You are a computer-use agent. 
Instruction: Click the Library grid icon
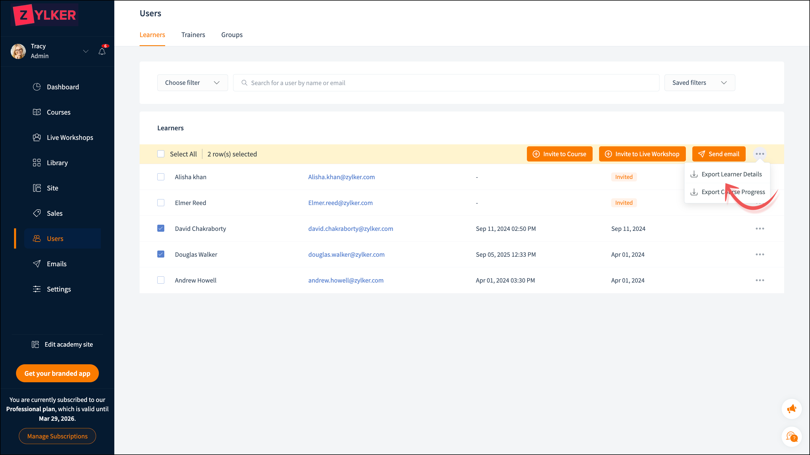[x=37, y=163]
